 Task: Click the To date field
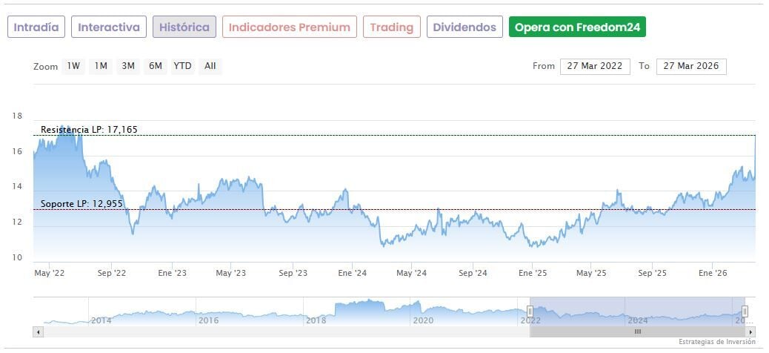pos(691,66)
